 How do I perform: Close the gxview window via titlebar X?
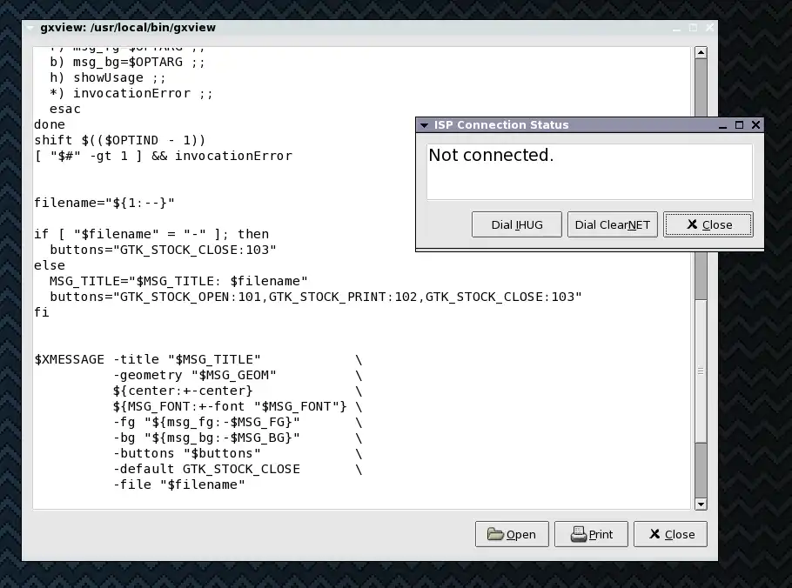(x=709, y=28)
